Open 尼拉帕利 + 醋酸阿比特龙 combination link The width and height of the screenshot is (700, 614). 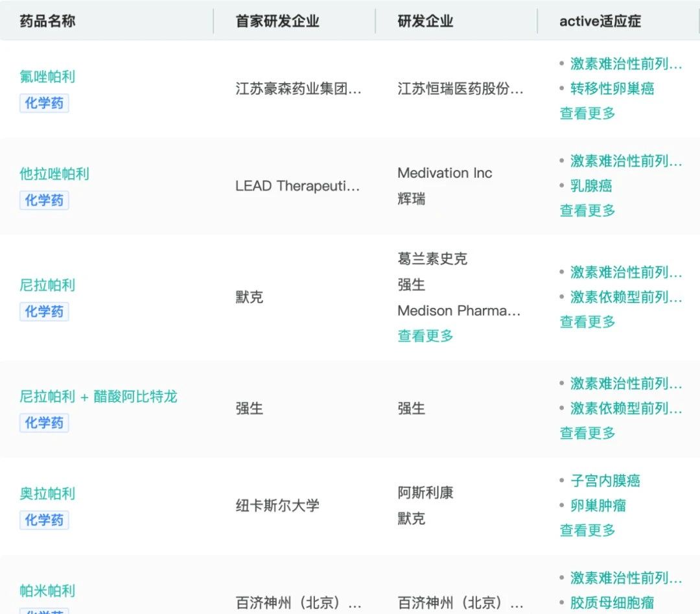pos(99,396)
